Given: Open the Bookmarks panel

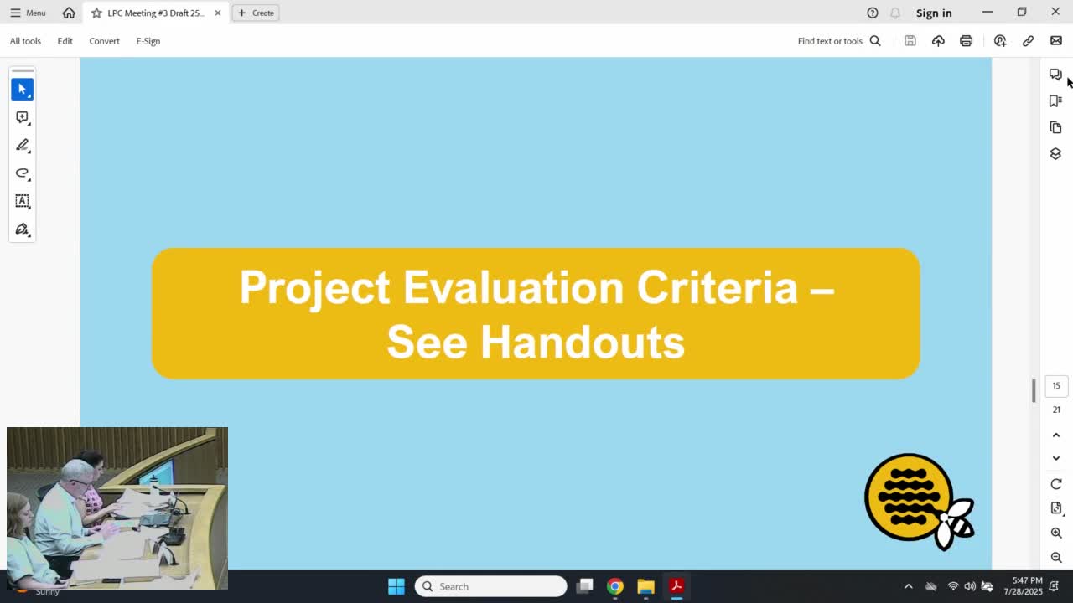Looking at the screenshot, I should [1055, 100].
